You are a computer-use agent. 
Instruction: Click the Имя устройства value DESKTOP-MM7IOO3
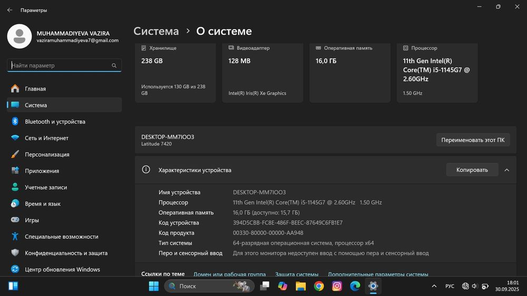click(x=259, y=192)
